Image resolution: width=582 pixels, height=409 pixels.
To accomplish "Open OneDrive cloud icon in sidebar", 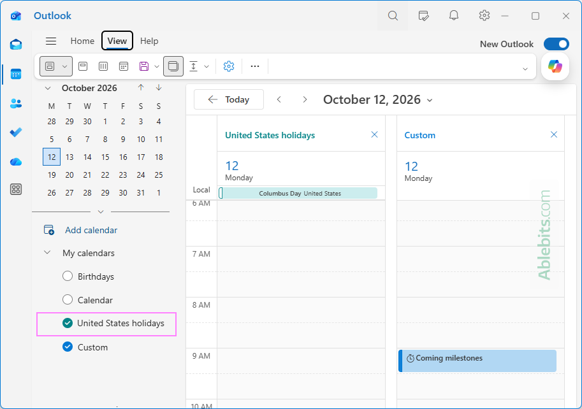I will [x=16, y=162].
